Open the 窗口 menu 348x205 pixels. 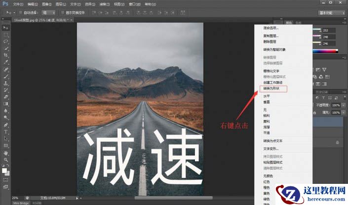pyautogui.click(x=135, y=4)
